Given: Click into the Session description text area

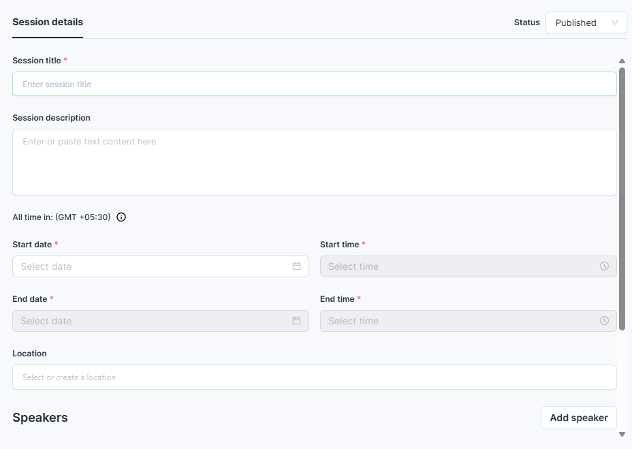Looking at the screenshot, I should [x=314, y=162].
